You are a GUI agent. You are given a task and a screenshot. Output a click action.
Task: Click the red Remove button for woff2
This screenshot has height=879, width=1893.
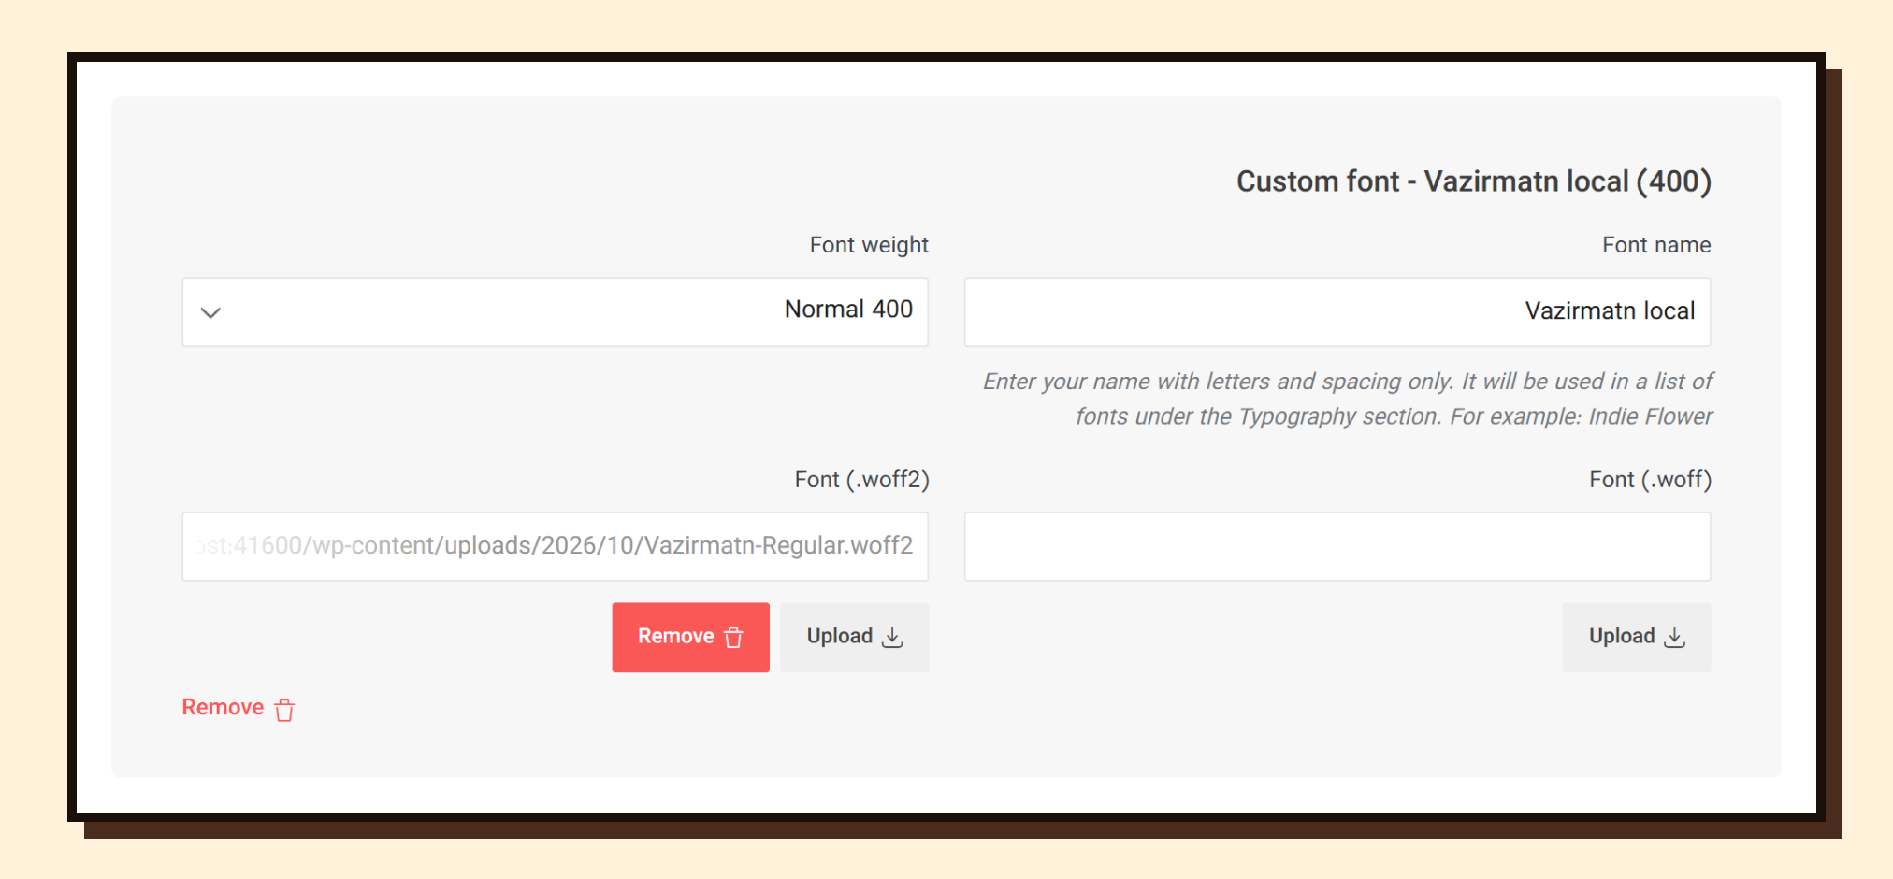coord(690,637)
